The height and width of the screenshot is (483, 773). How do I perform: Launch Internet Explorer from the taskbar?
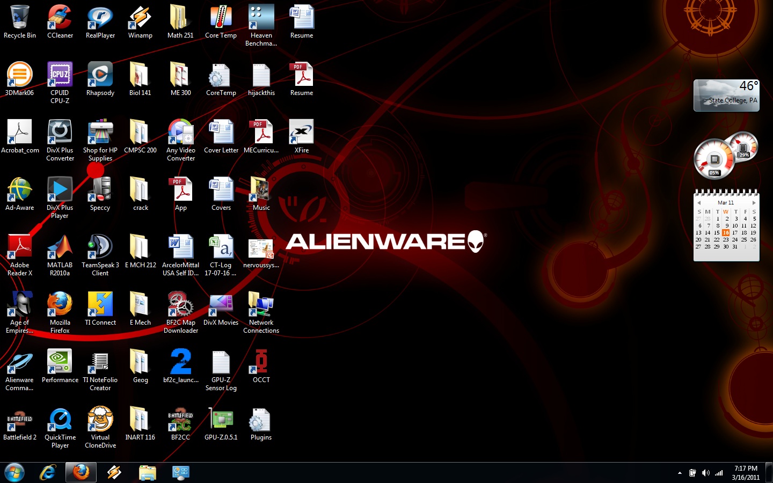click(48, 473)
